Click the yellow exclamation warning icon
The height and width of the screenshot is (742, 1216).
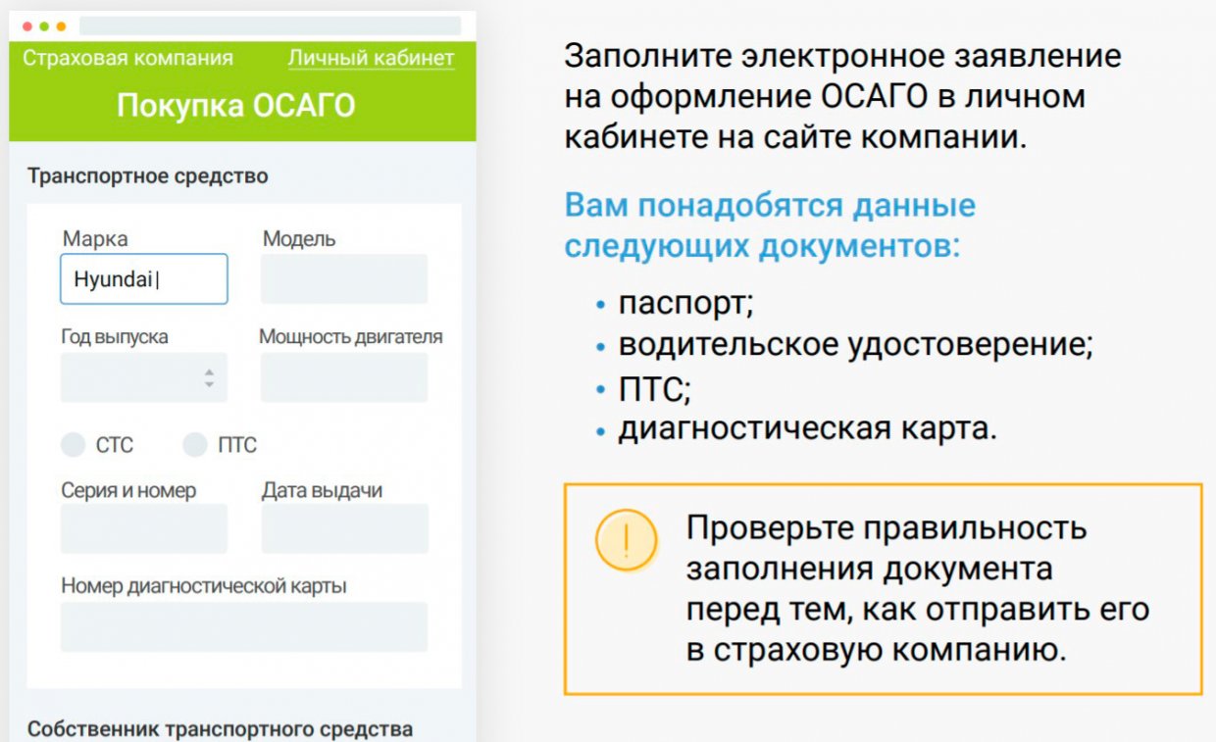[x=627, y=540]
